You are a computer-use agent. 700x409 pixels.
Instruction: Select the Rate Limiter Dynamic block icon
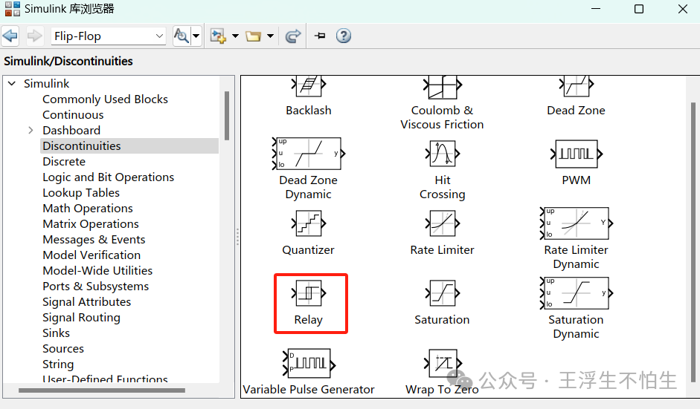coord(577,223)
